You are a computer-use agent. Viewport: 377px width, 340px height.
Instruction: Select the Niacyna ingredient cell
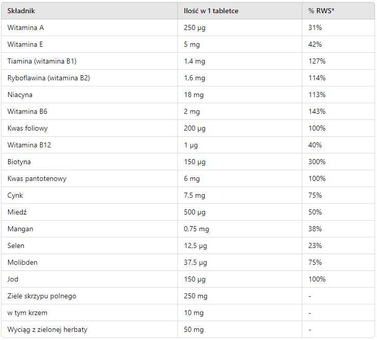point(20,95)
